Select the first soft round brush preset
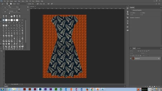Image resolution: width=162 pixels, height=91 pixels. [x=4, y=20]
